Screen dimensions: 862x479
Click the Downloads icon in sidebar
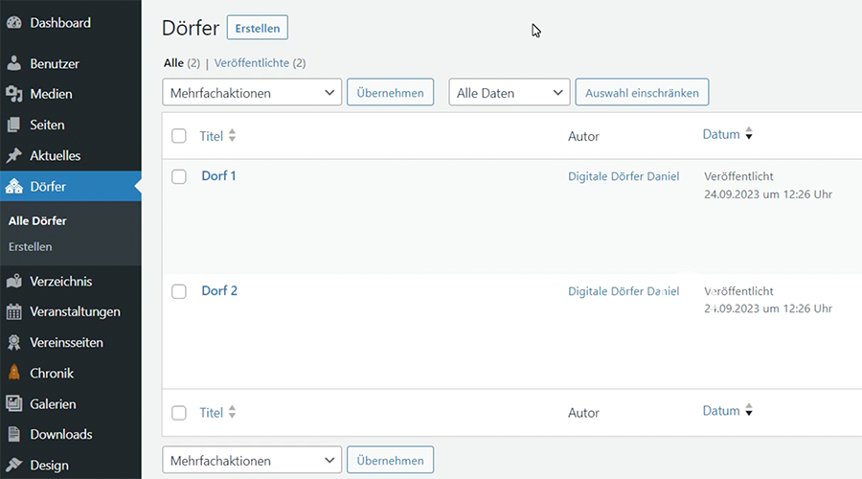click(14, 434)
